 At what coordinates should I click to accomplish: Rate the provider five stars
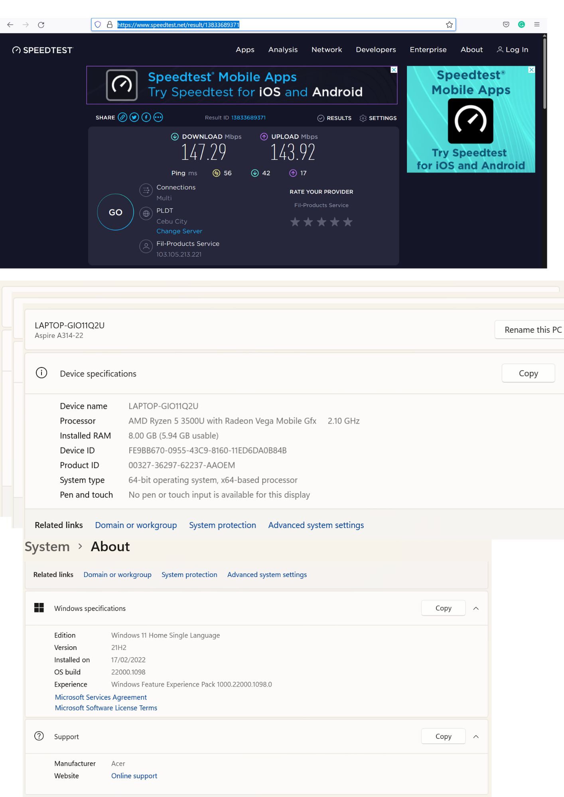point(348,222)
